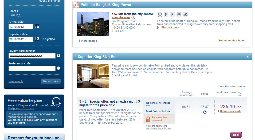Click the loyalty card number help icon
The height and width of the screenshot is (140, 255).
(x=58, y=56)
